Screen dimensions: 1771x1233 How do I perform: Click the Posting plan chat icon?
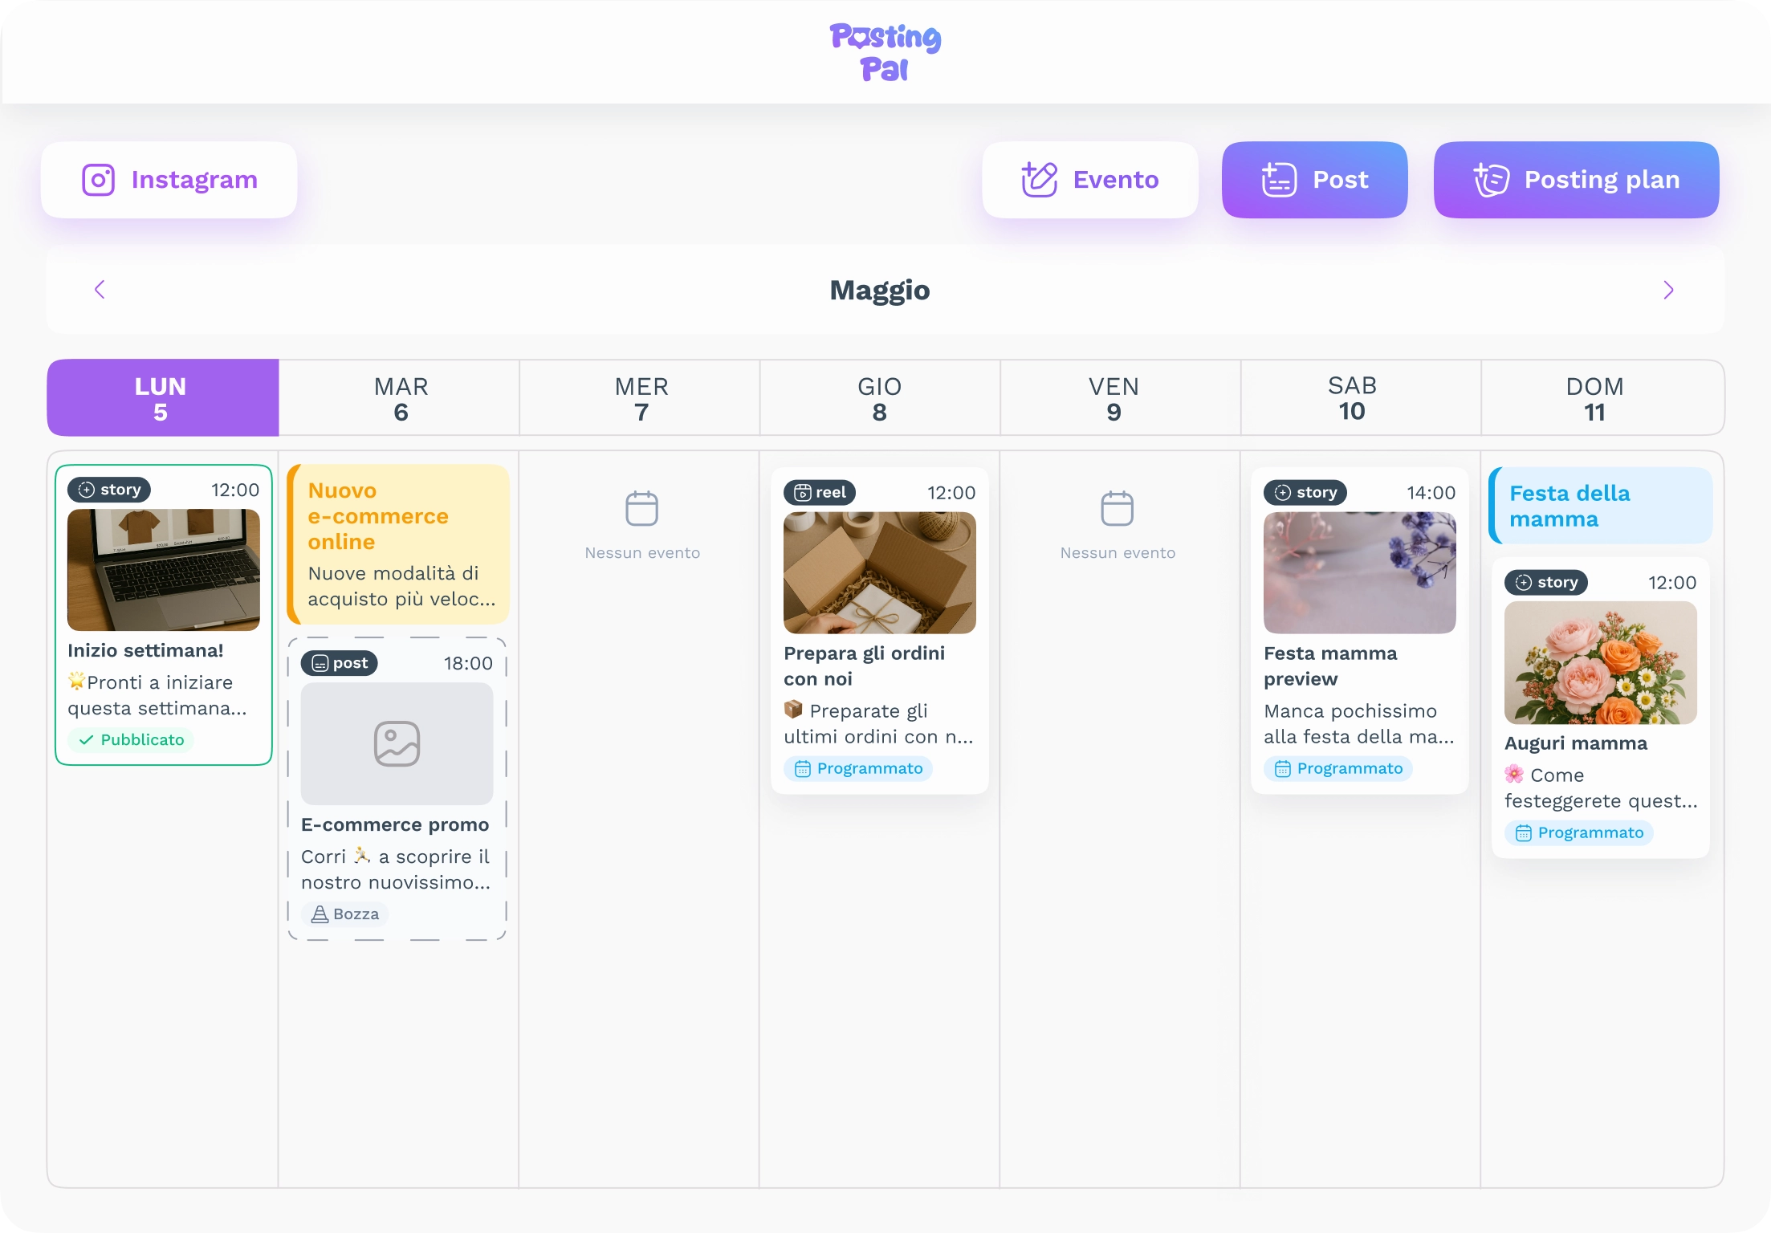coord(1491,180)
